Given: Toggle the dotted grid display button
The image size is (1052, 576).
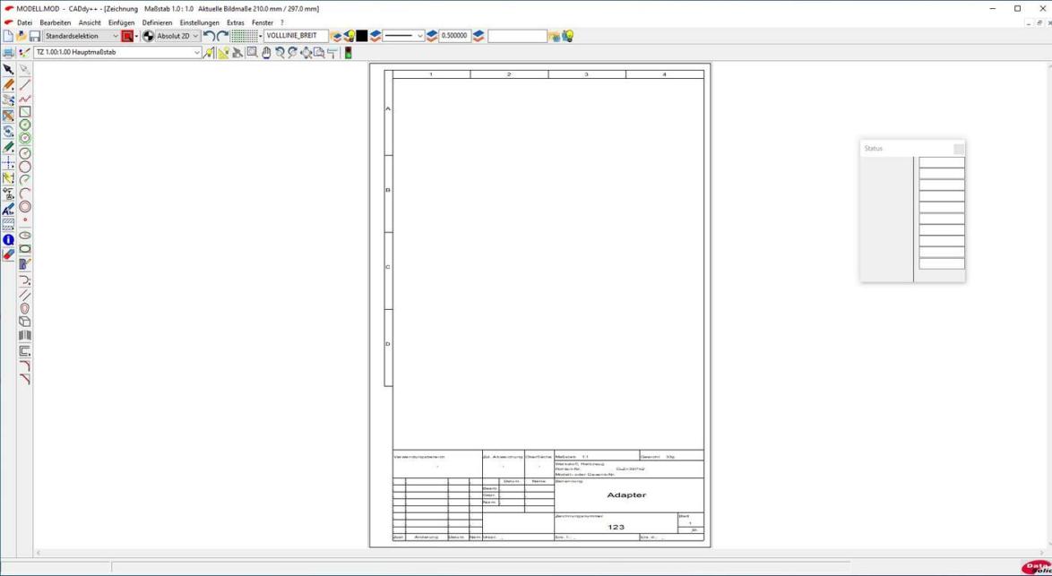Looking at the screenshot, I should [x=243, y=37].
